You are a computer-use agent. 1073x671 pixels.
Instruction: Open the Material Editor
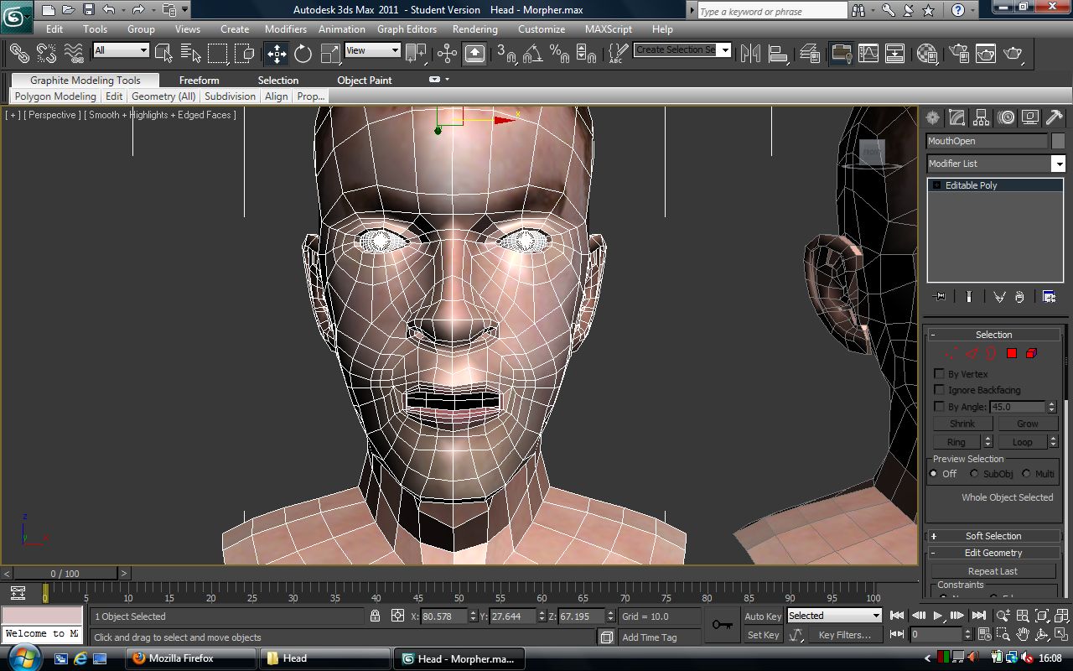click(926, 54)
